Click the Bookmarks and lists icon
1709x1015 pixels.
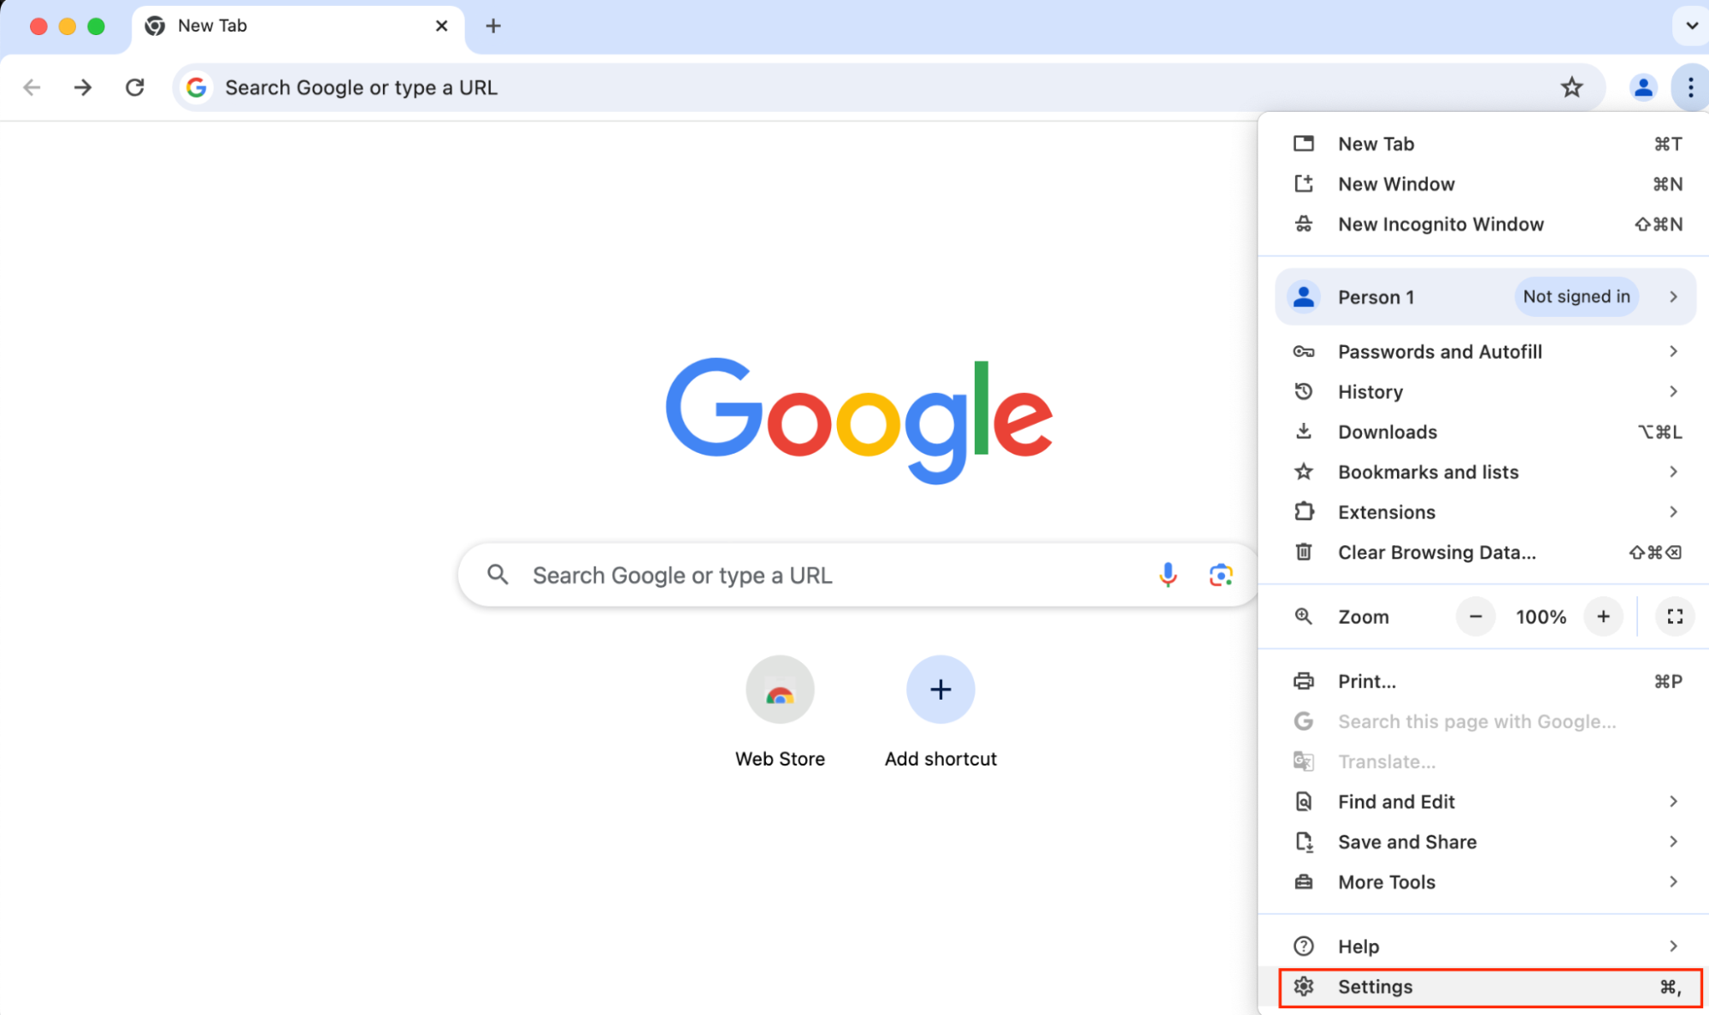(1304, 472)
